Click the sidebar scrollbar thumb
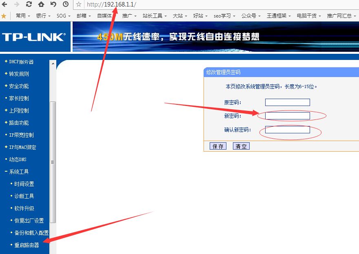Screen dimensions: 359x254 (53, 162)
